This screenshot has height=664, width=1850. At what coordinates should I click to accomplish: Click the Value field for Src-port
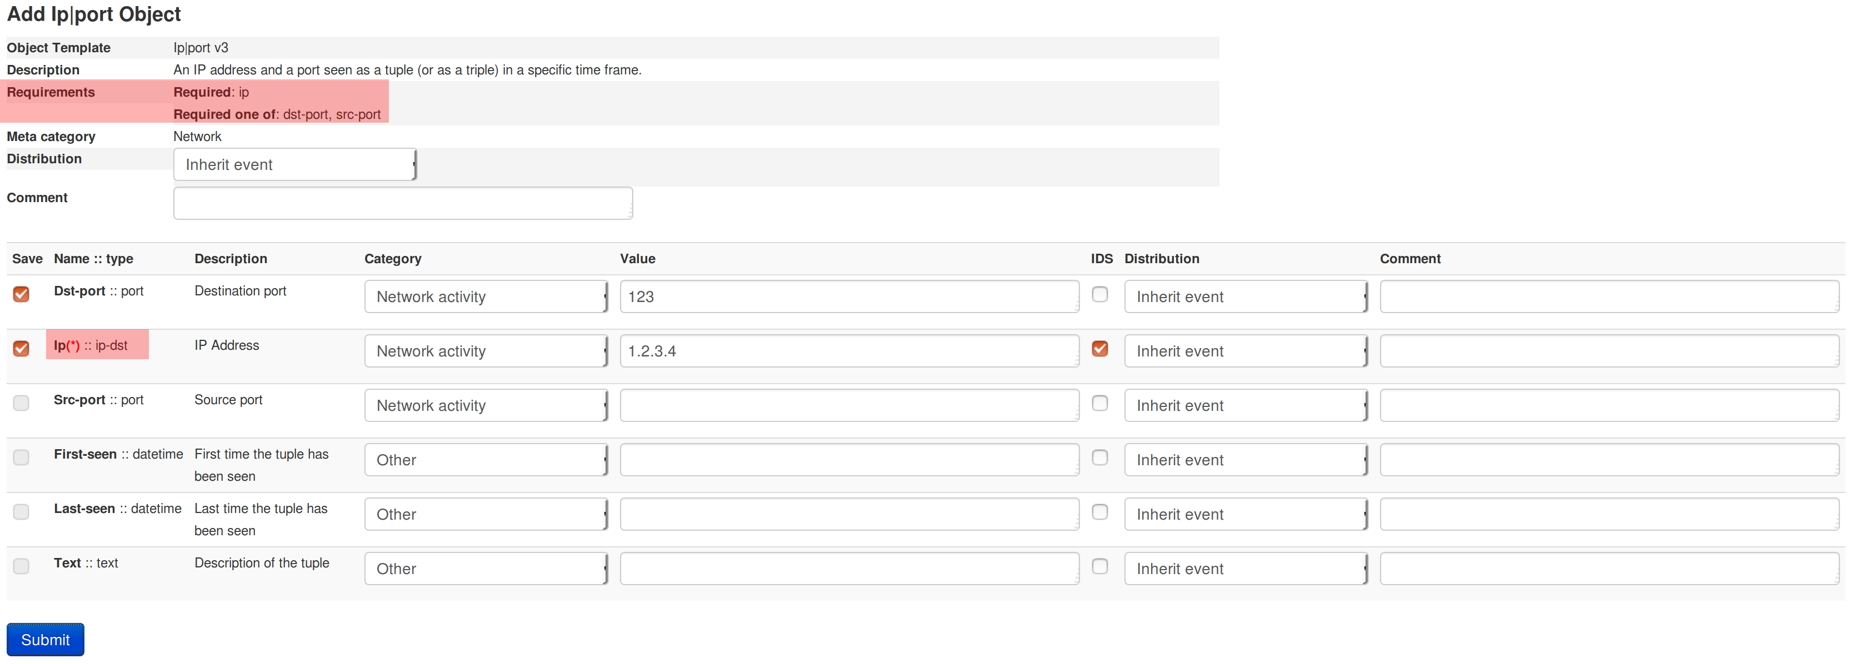[x=849, y=405]
